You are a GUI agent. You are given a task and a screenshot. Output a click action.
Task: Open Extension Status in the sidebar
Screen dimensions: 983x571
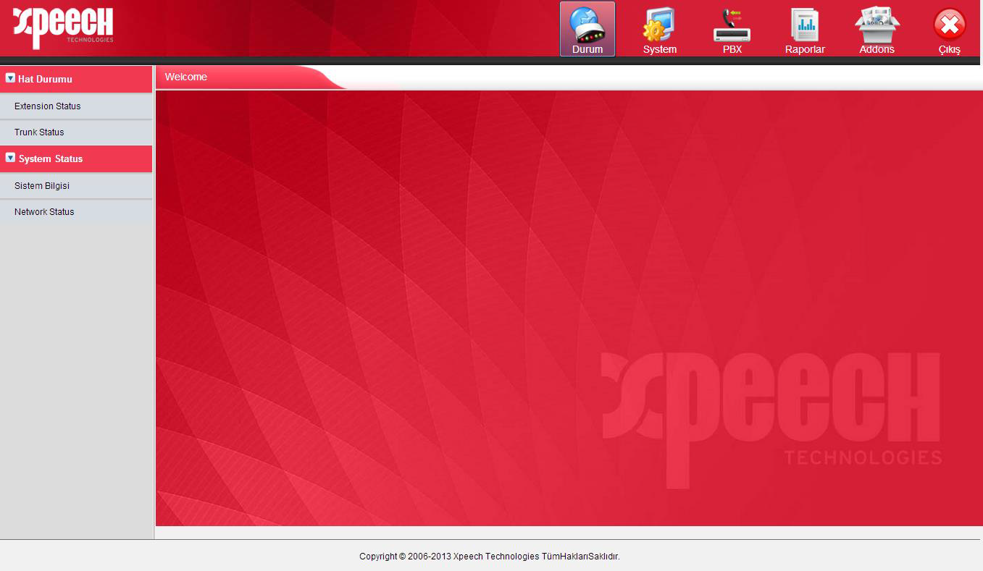[48, 106]
